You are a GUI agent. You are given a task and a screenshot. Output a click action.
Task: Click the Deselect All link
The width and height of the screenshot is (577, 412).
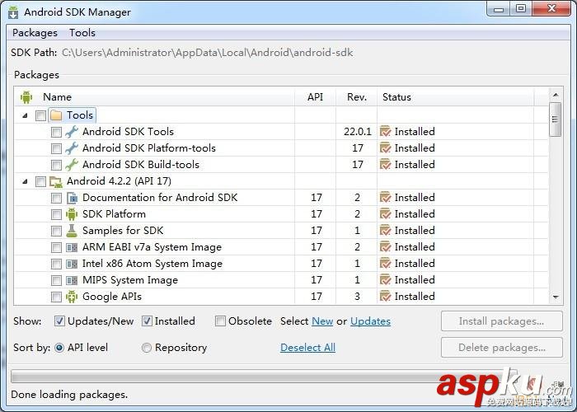(307, 348)
